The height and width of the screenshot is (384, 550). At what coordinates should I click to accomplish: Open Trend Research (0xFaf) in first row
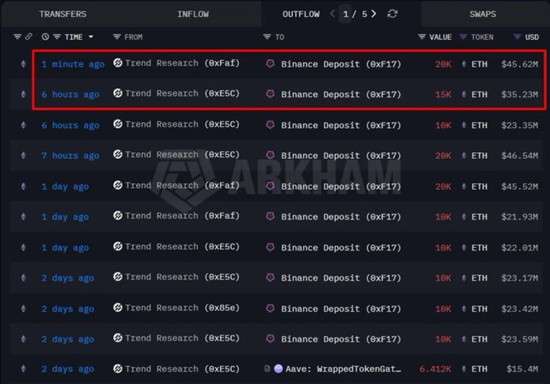pos(182,63)
